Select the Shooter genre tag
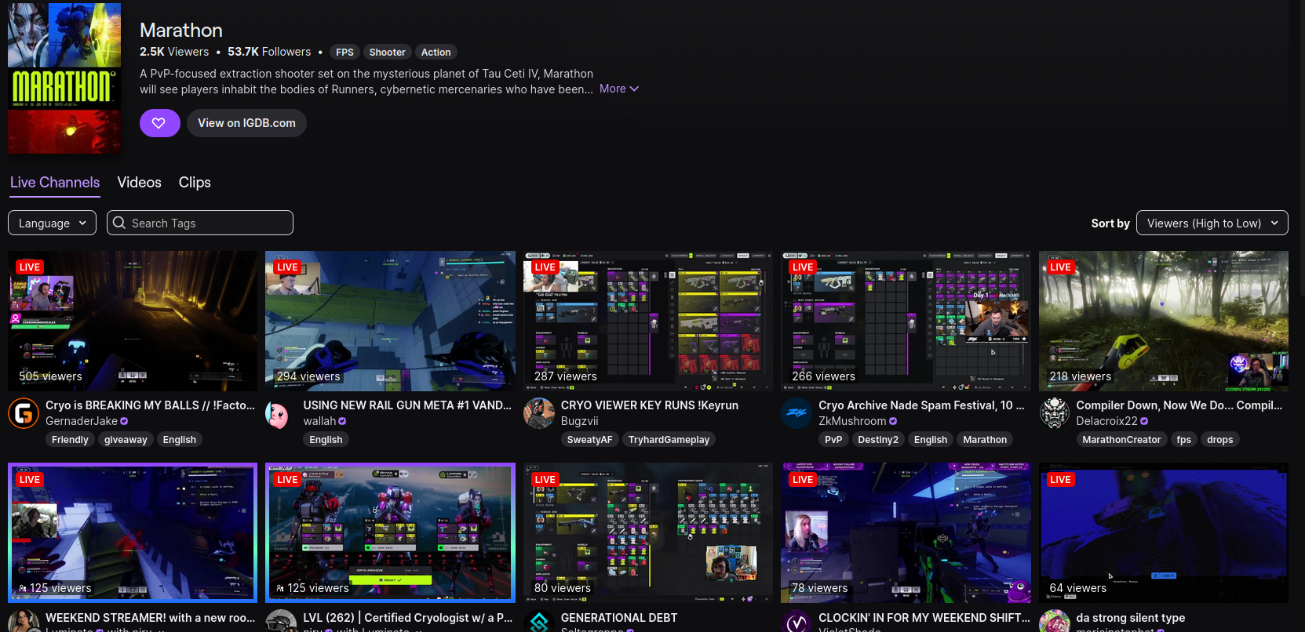1305x632 pixels. tap(388, 53)
